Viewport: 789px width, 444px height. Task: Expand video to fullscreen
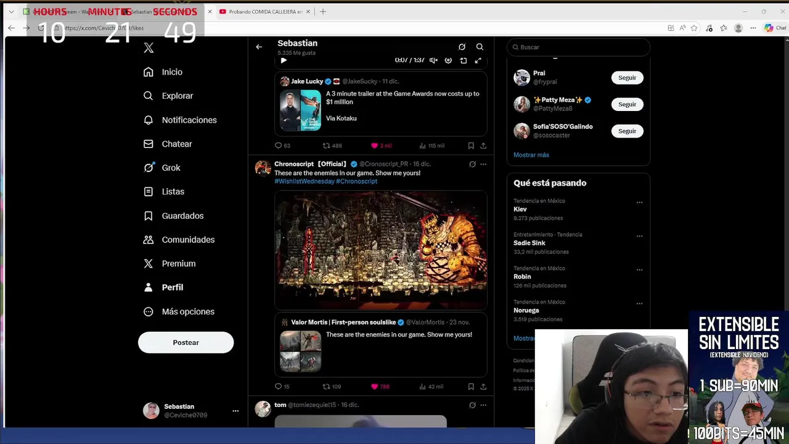pyautogui.click(x=478, y=60)
